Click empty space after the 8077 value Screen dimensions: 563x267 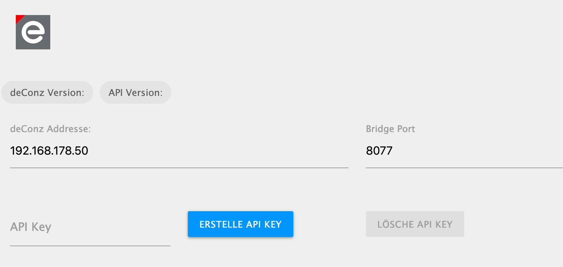click(x=478, y=151)
